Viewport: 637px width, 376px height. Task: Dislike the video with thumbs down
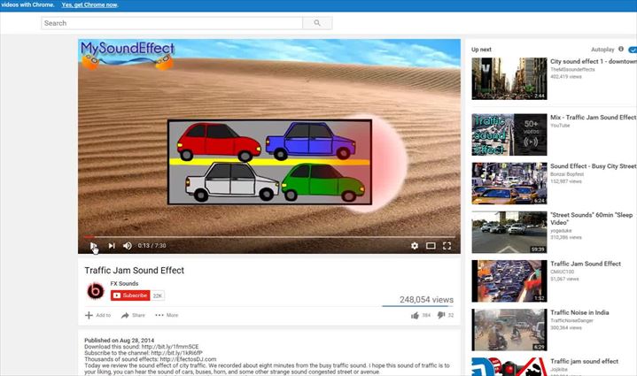click(439, 315)
